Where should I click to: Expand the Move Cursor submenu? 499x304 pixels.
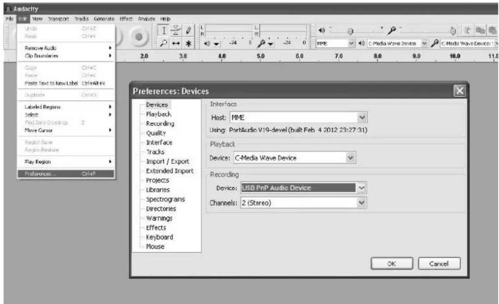66,130
